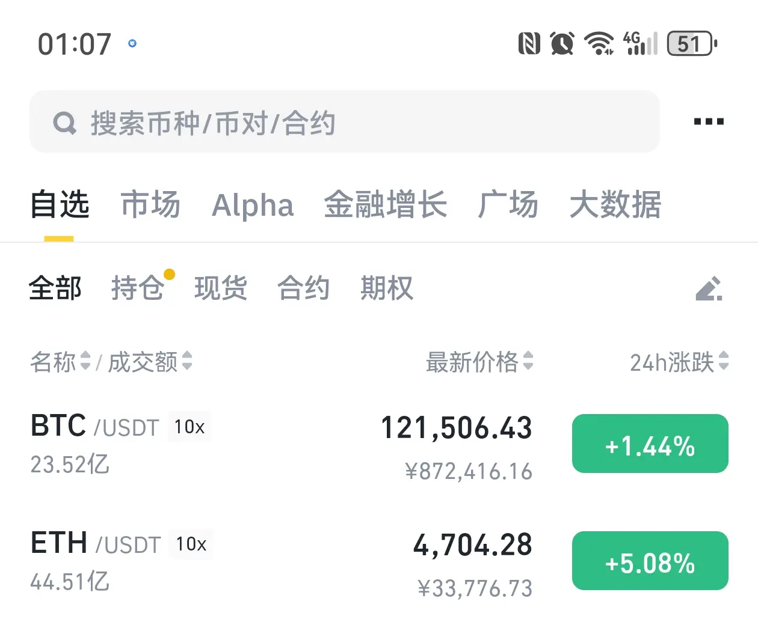
Task: Switch to the 市场 tab
Action: point(150,204)
